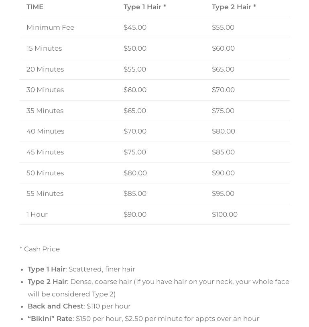Screen dimensions: 309x327
Task: Select the 40 Minutes row label
Action: [x=45, y=131]
